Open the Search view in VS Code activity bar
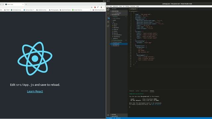The image size is (212, 119). [108, 14]
